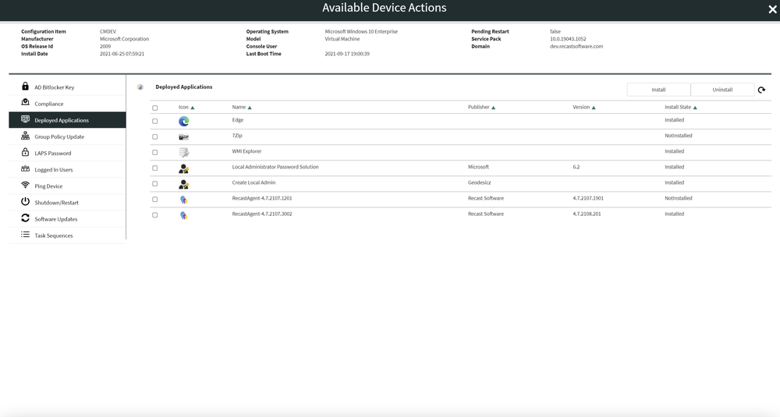Click version 4.7.2107.1901 cell
Screen dimensions: 780x417
coord(588,198)
